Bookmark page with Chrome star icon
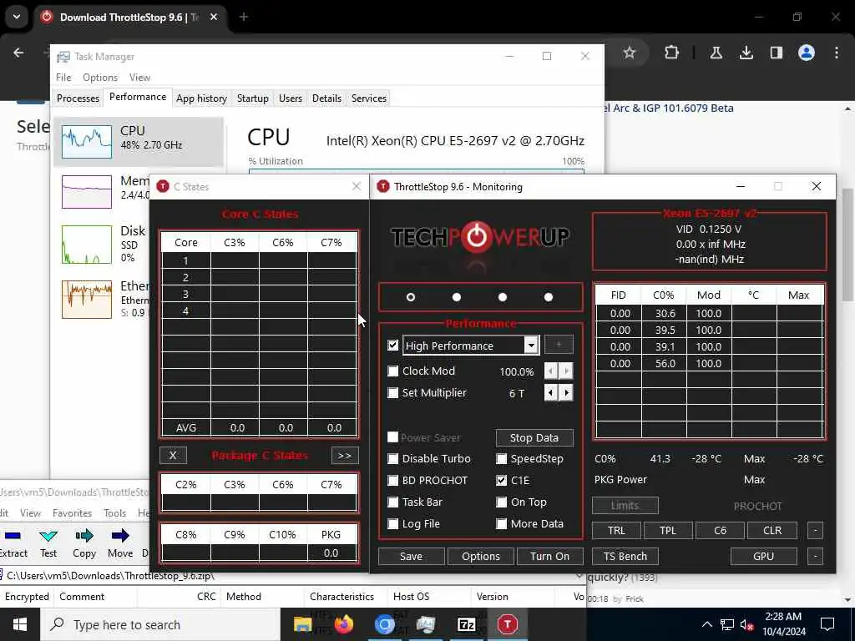 [x=630, y=53]
